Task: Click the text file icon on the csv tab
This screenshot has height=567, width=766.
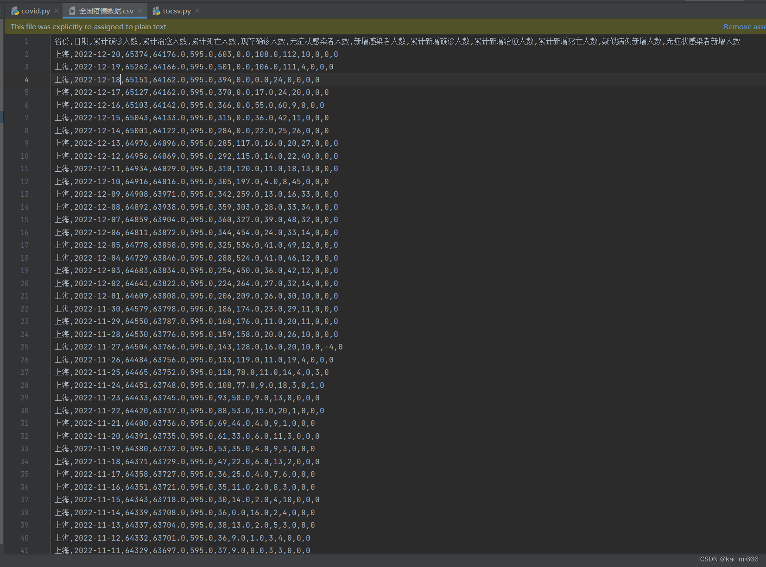Action: tap(72, 11)
